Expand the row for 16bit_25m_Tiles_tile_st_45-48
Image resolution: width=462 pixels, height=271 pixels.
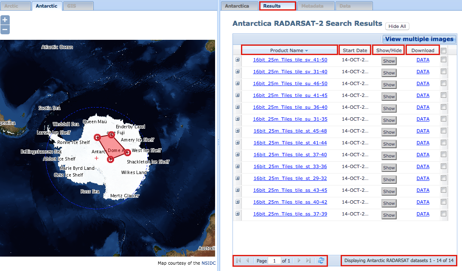pyautogui.click(x=238, y=131)
